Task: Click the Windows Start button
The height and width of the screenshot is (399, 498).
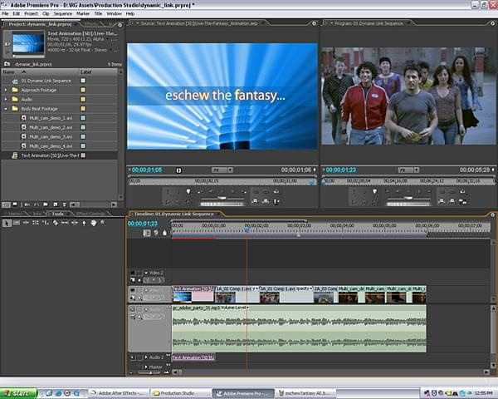Action: tap(17, 392)
